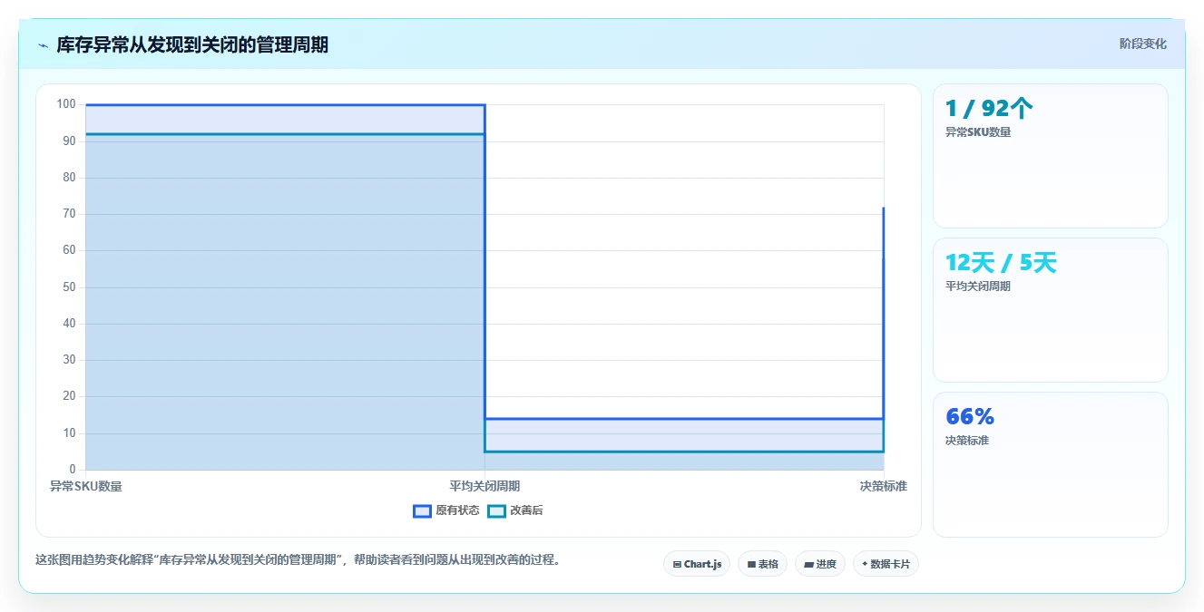
Task: Click the blue 原有状态 legend color box
Action: coord(422,510)
